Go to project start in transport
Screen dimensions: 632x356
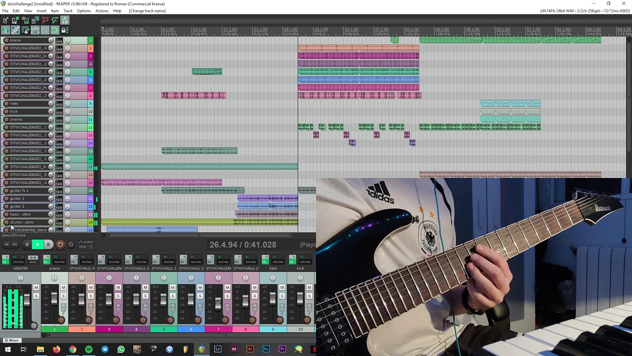[x=6, y=244]
